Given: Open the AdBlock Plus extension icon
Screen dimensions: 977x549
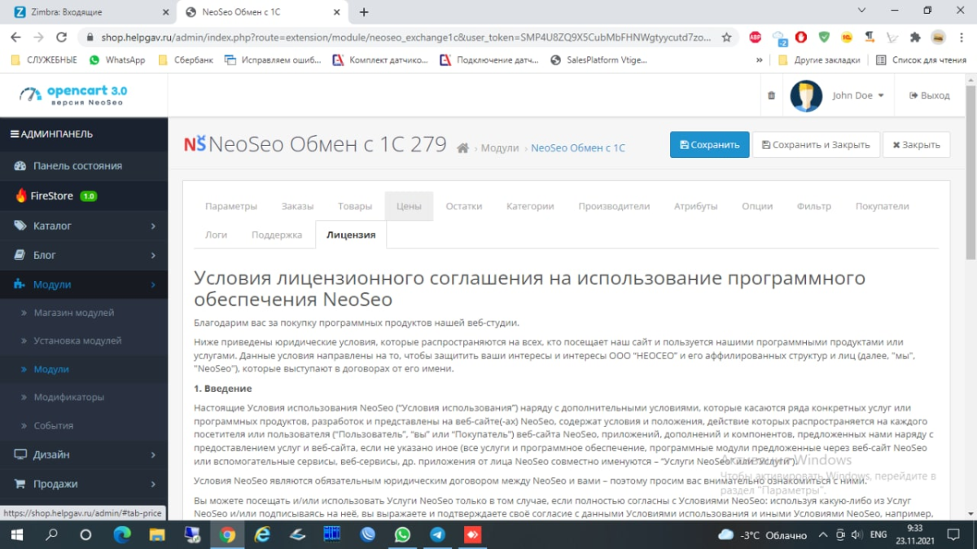Looking at the screenshot, I should (755, 37).
